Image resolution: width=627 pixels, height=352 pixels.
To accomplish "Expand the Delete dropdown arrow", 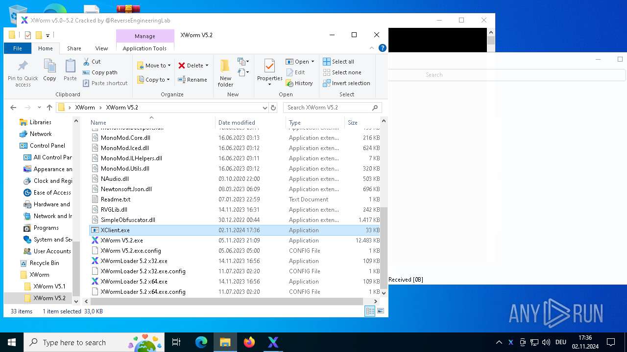I will coord(207,66).
